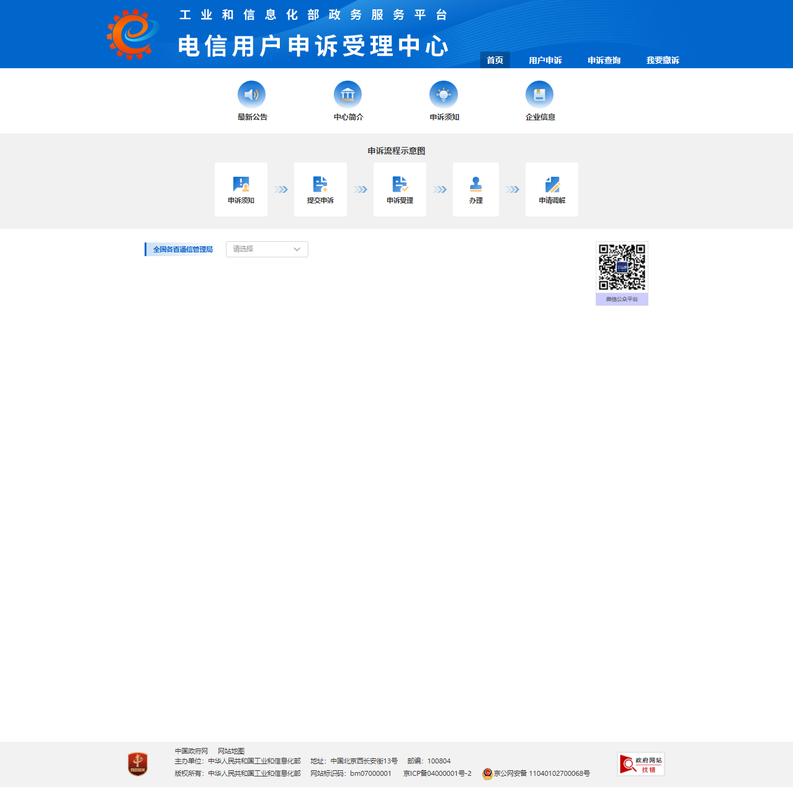This screenshot has height=787, width=793.
Task: Click the 申请调解 step icon
Action: (x=552, y=185)
